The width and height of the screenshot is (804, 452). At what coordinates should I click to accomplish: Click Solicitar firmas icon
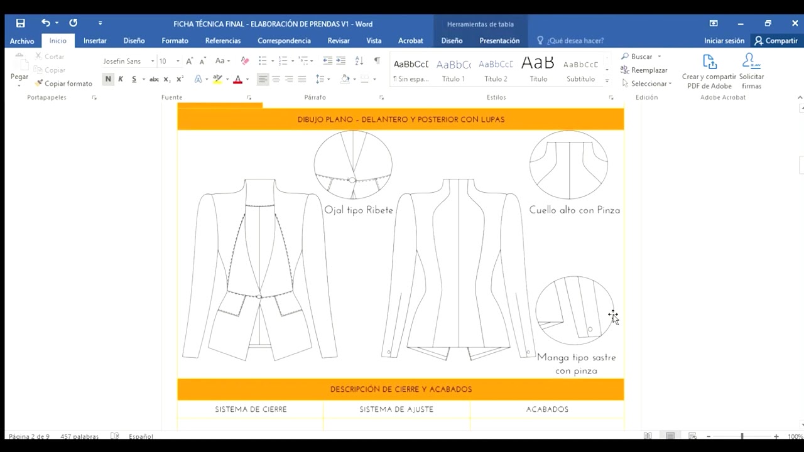(751, 72)
